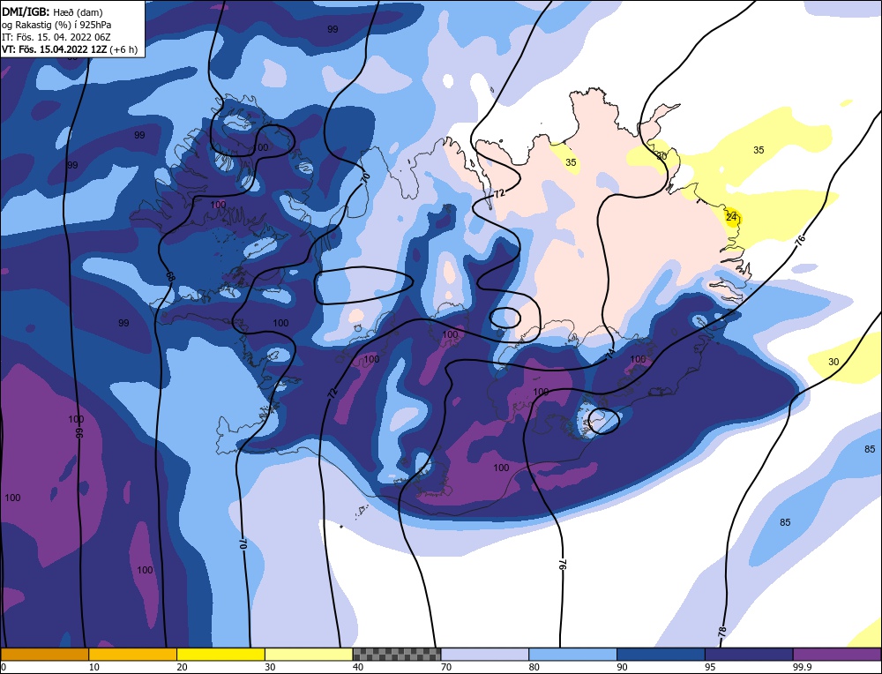Click the "40" legend scale label
This screenshot has width=882, height=674.
click(358, 667)
